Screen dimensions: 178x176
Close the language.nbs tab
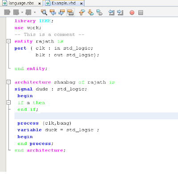pyautogui.click(x=40, y=4)
